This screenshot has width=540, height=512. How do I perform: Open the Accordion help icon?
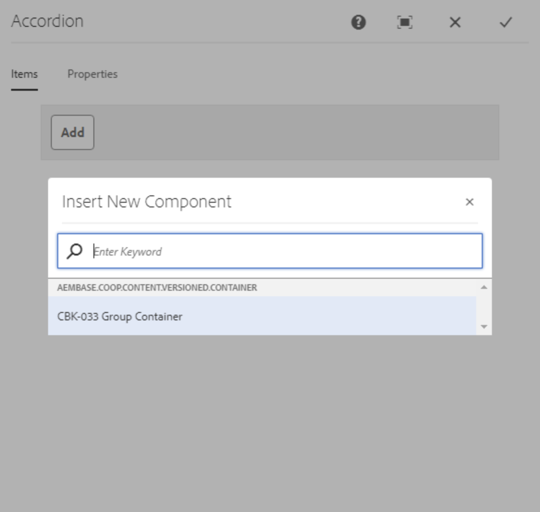360,22
